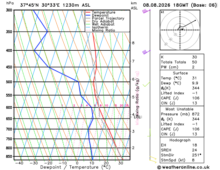The height and width of the screenshot is (170, 220).
Task: Click the Totals Totals value 50
Action: pyautogui.click(x=194, y=62)
